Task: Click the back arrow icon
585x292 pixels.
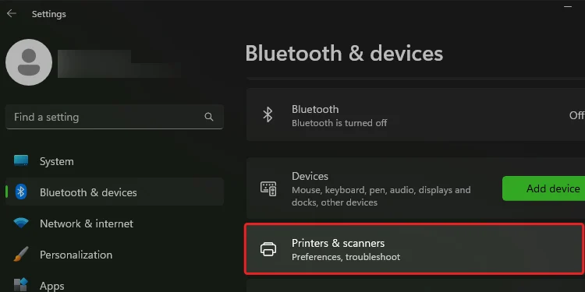Action: [12, 14]
